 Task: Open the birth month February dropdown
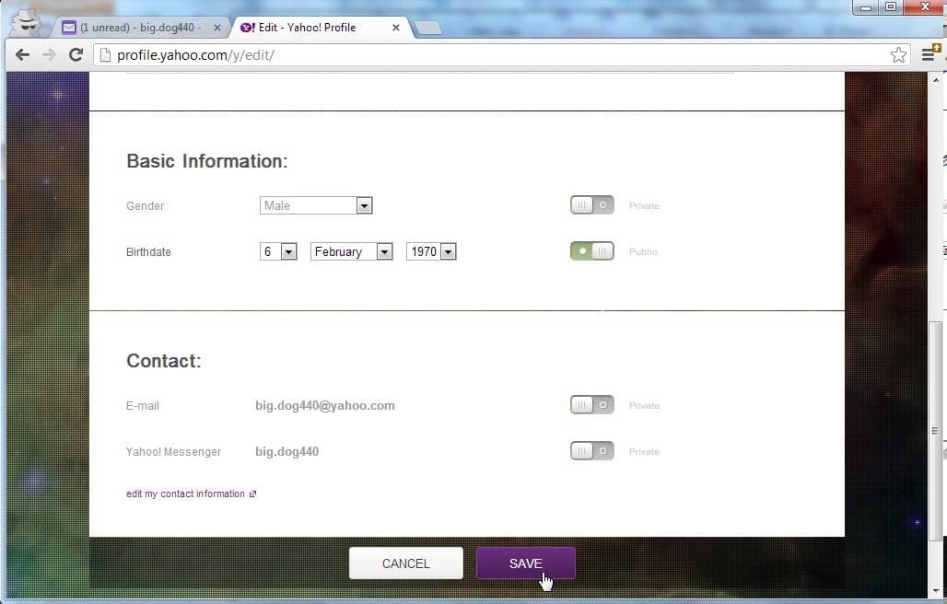[x=352, y=251]
